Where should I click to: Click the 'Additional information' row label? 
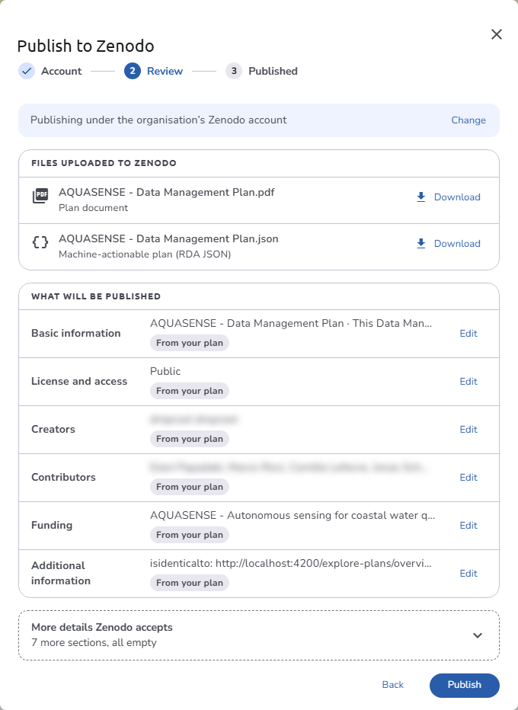pos(61,573)
